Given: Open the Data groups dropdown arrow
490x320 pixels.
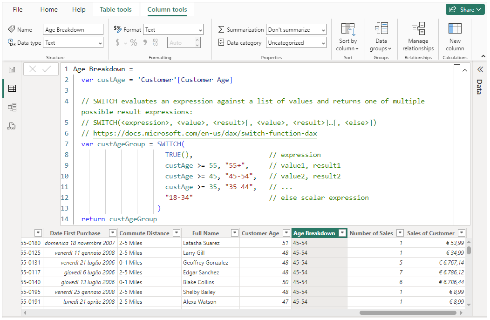Looking at the screenshot, I should pyautogui.click(x=389, y=49).
